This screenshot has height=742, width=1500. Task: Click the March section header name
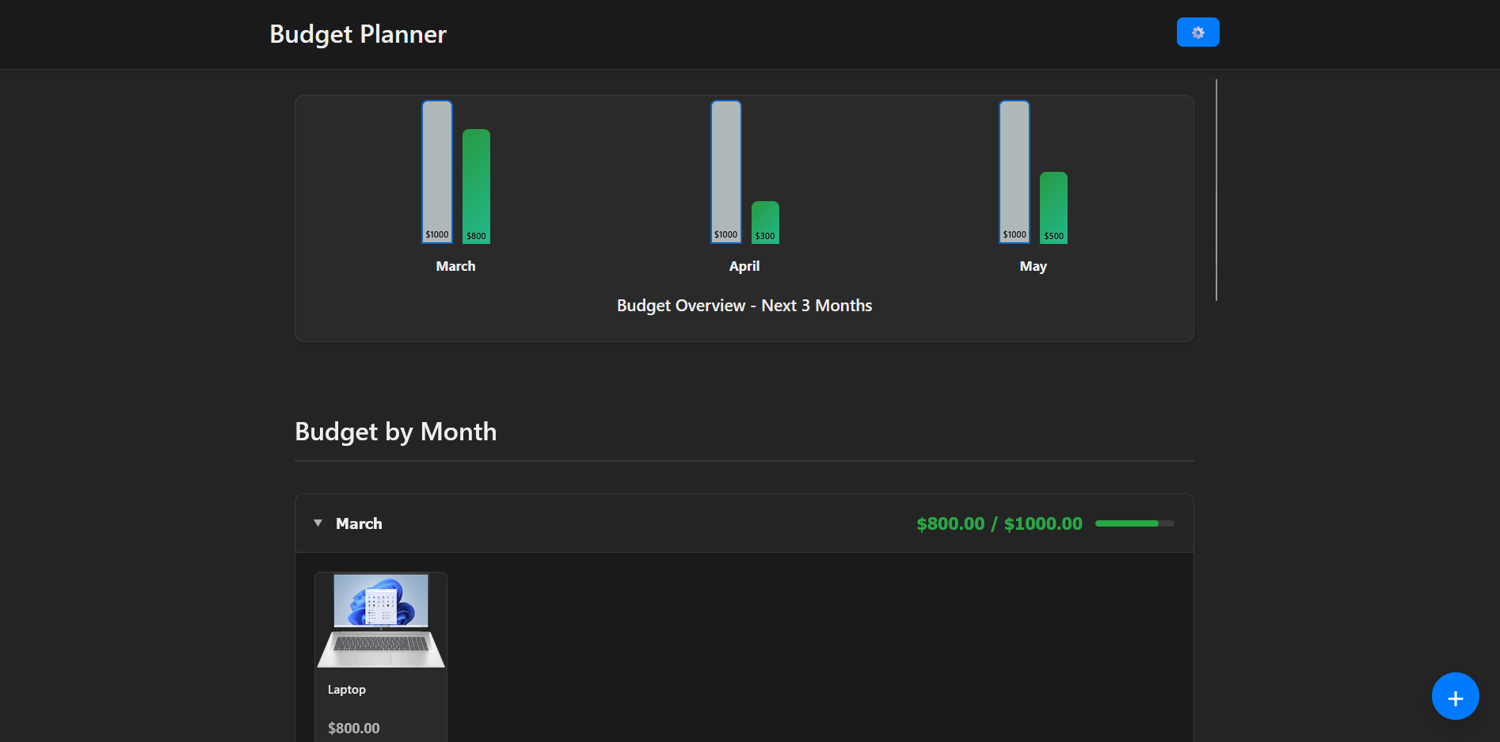359,523
